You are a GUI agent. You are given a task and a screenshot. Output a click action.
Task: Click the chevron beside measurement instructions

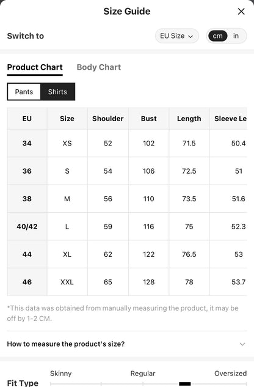pos(242,344)
